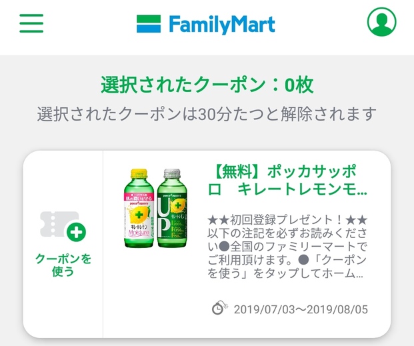
Task: Tap the green plus badge on ticket
Action: point(76,232)
